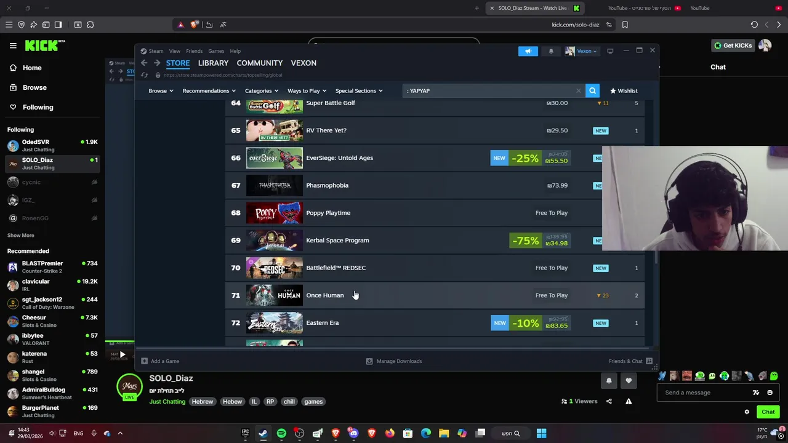The width and height of the screenshot is (788, 443).
Task: Show hidden system tray icons chevron
Action: [x=120, y=433]
